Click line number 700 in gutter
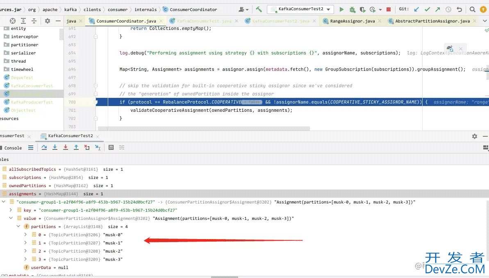The image size is (489, 278). click(x=72, y=102)
